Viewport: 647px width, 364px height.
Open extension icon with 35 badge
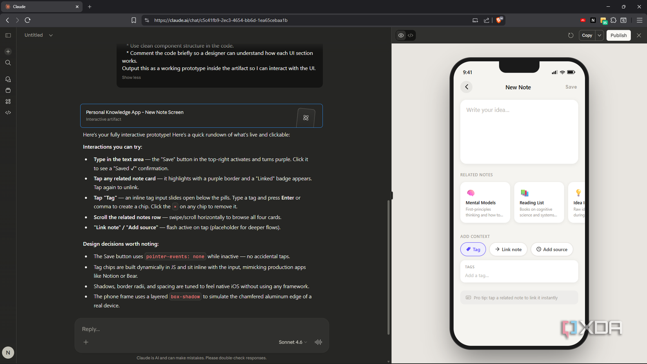tap(603, 21)
